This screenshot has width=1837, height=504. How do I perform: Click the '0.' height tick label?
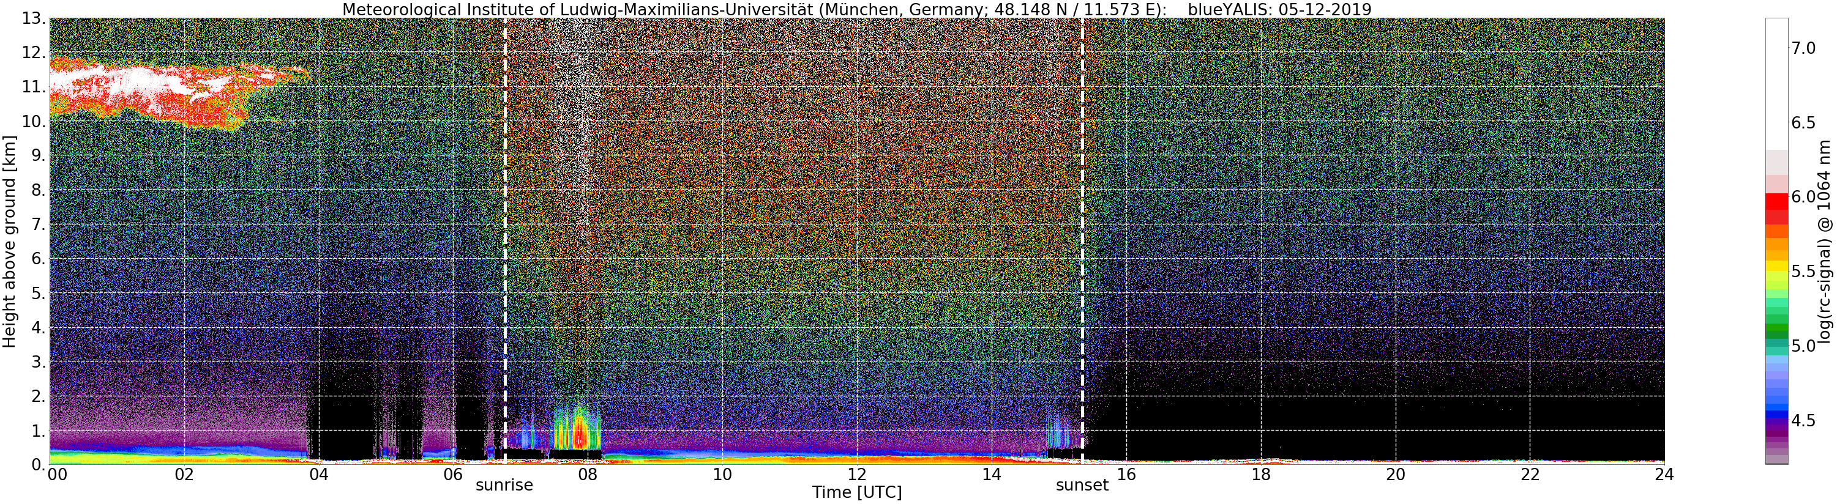39,465
